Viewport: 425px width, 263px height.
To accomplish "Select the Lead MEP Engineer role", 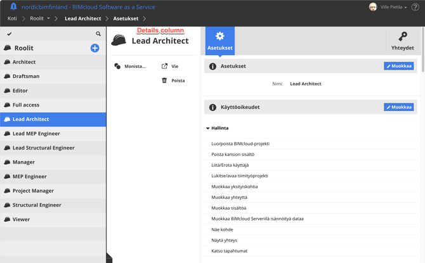I will (x=36, y=134).
